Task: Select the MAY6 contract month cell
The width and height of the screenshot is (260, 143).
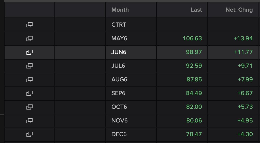Action: [119, 38]
